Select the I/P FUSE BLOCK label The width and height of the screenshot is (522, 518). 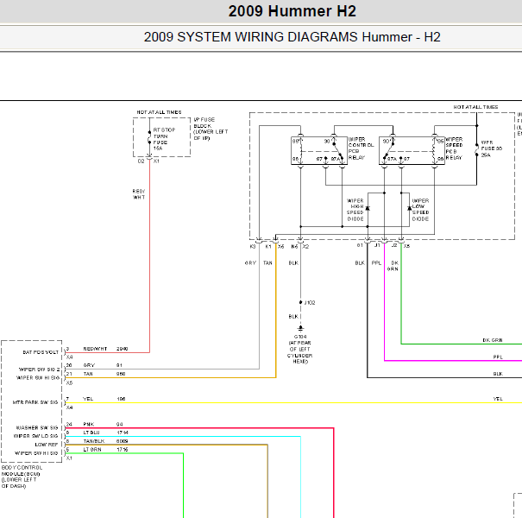coord(211,129)
